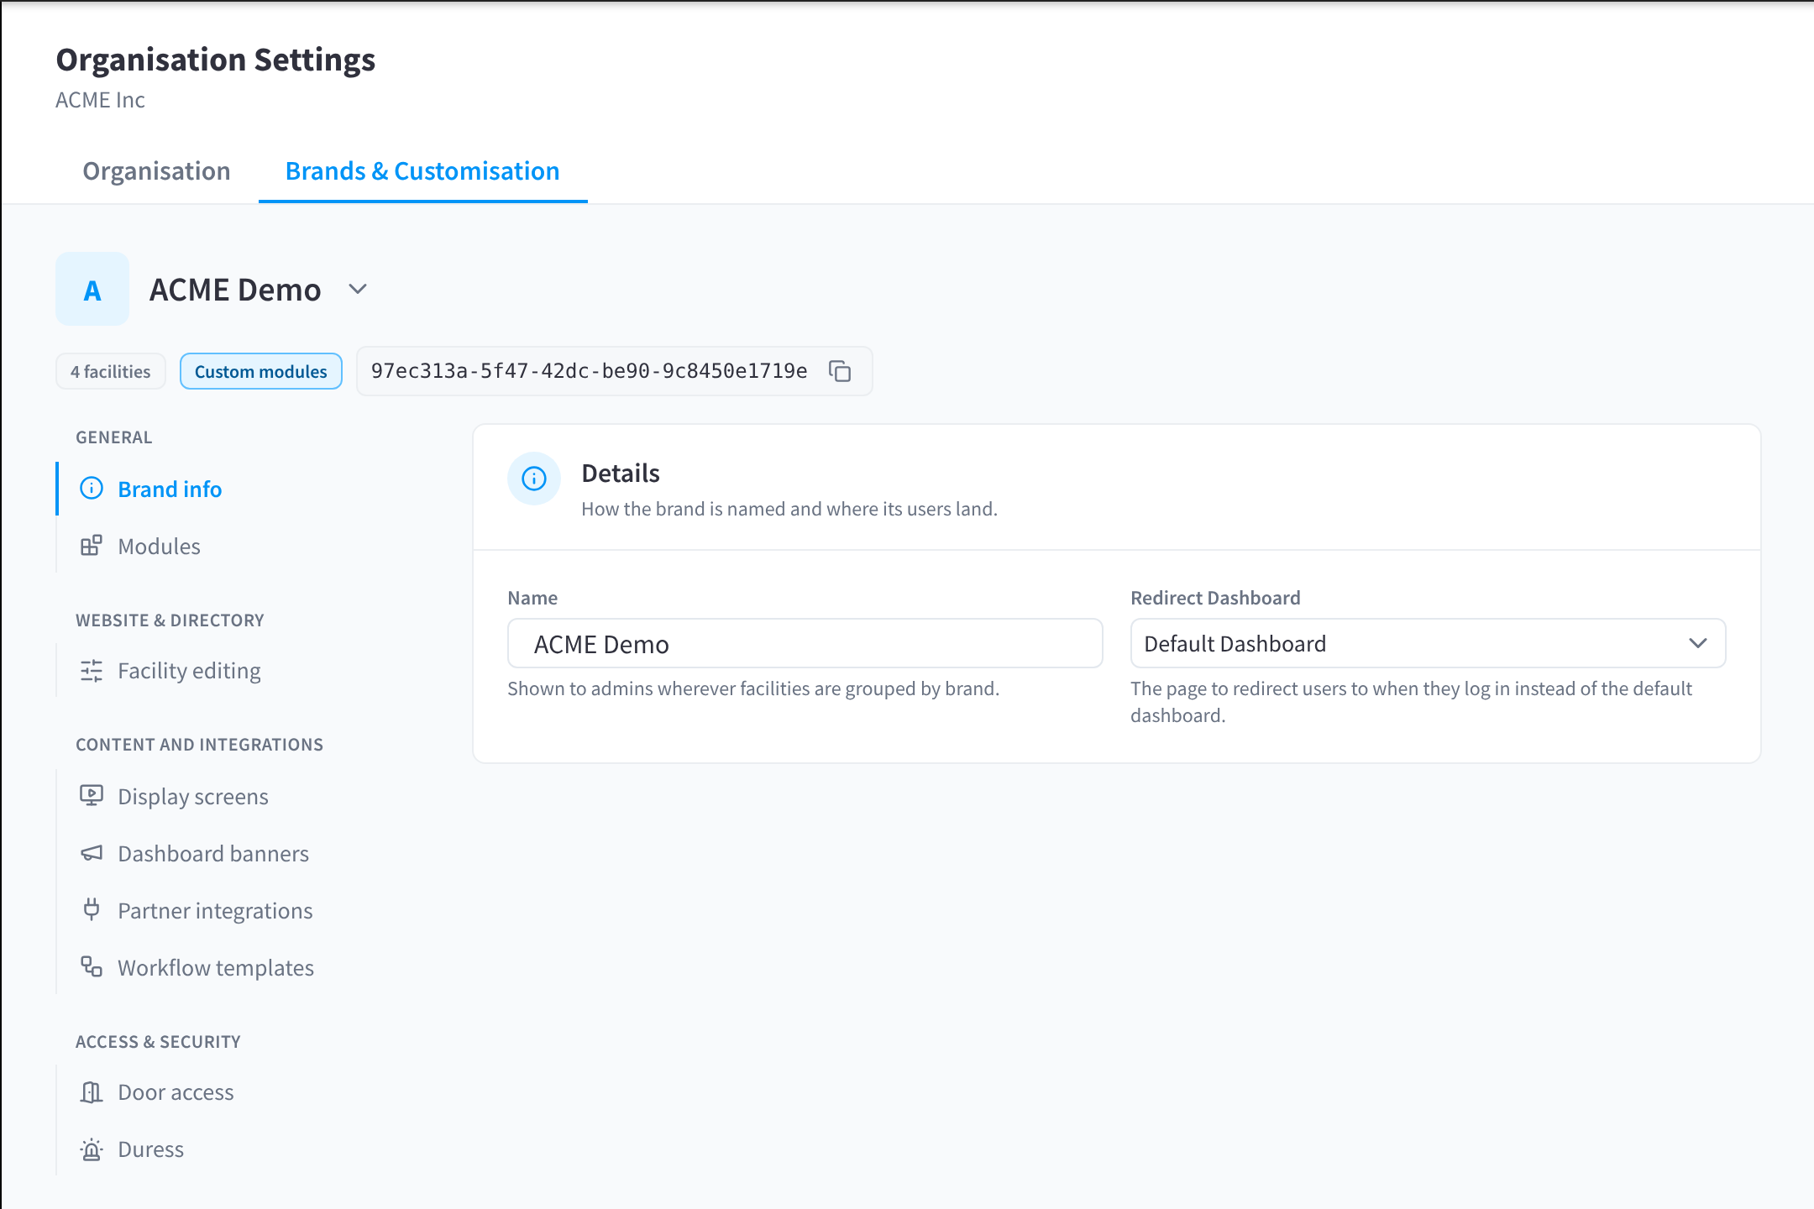This screenshot has width=1814, height=1209.
Task: Click the Dashboard banners megaphone icon
Action: tap(92, 853)
